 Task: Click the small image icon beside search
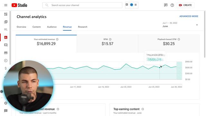[x=127, y=5]
